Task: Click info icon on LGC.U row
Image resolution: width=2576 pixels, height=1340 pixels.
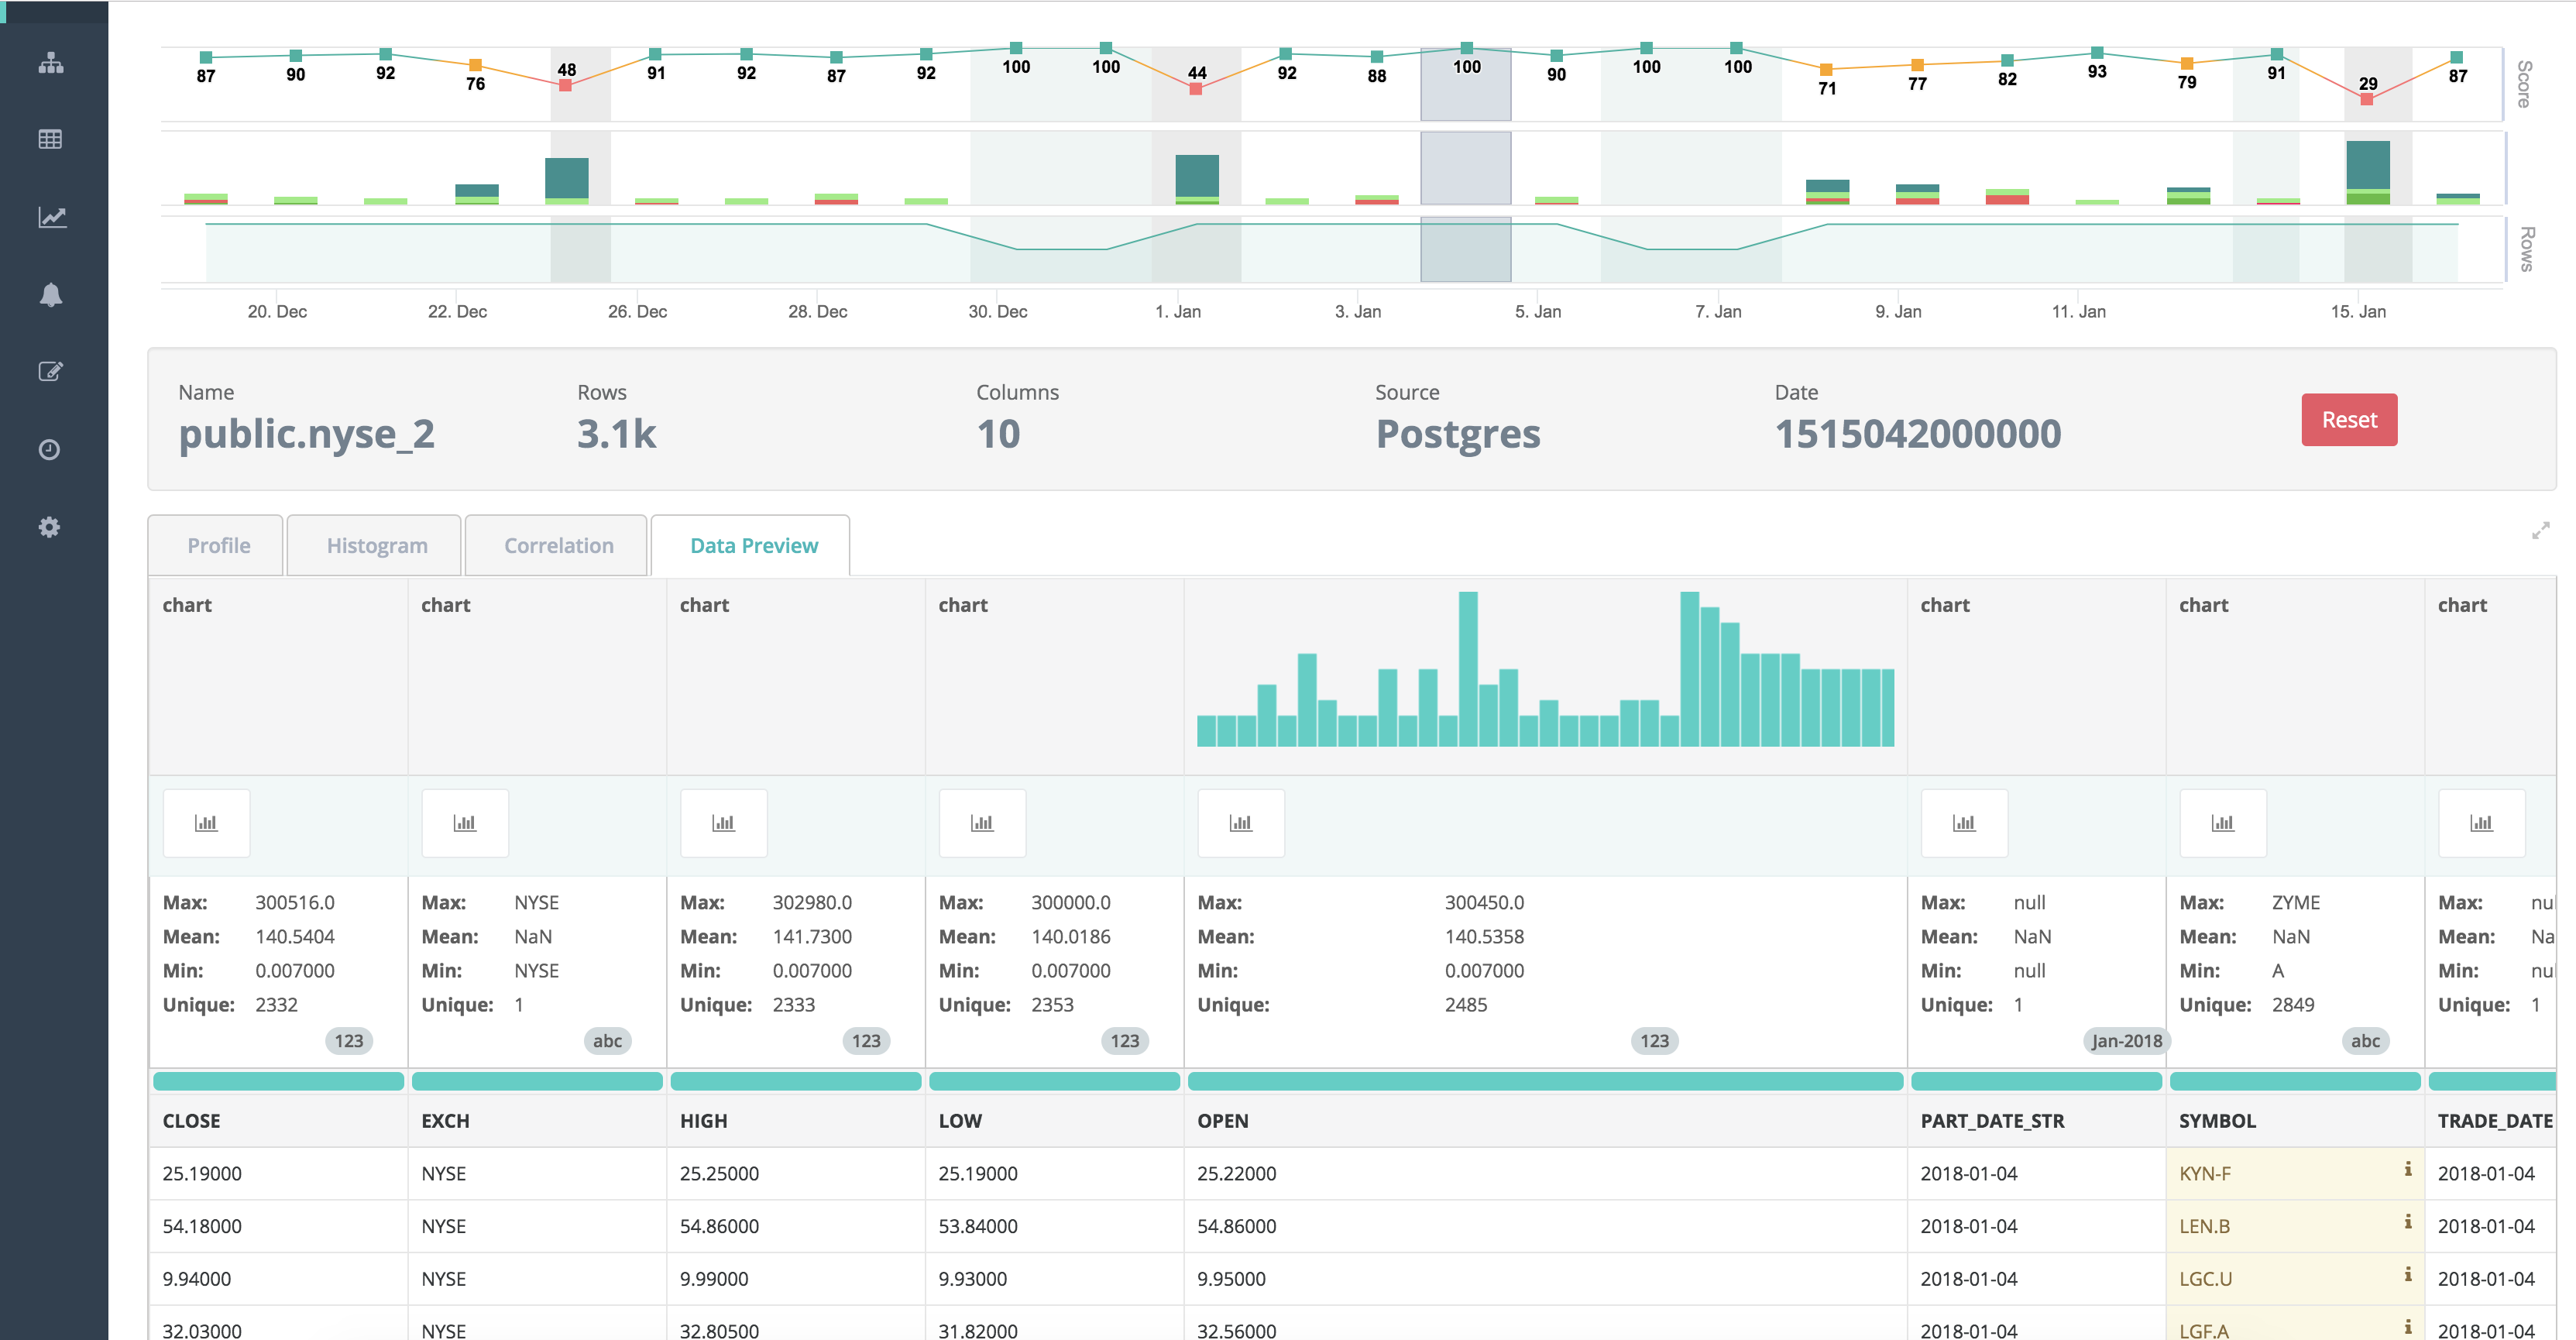Action: tap(2408, 1274)
